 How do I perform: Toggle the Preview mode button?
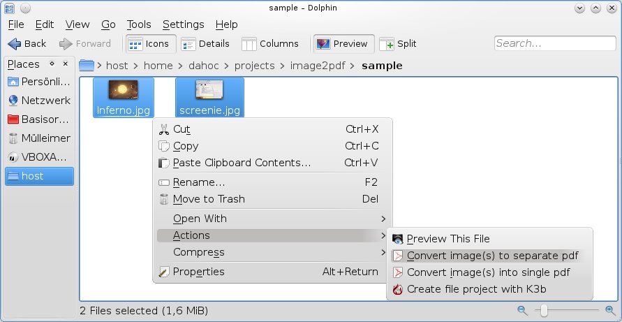click(343, 44)
